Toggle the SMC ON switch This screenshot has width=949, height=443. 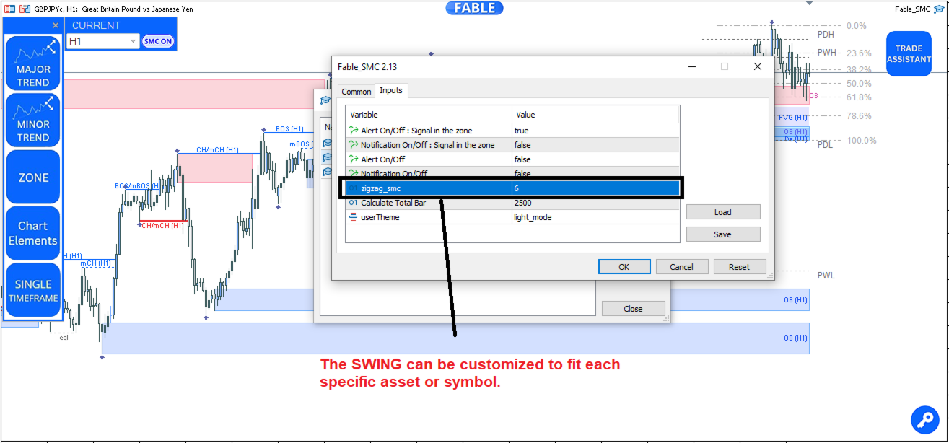click(158, 41)
